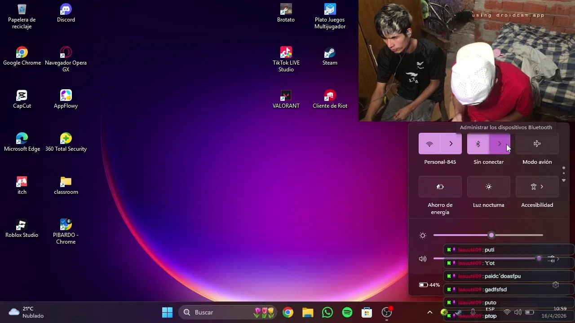Select the Google Chrome desktop shortcut
Screen dimensions: 575x323
(22, 56)
